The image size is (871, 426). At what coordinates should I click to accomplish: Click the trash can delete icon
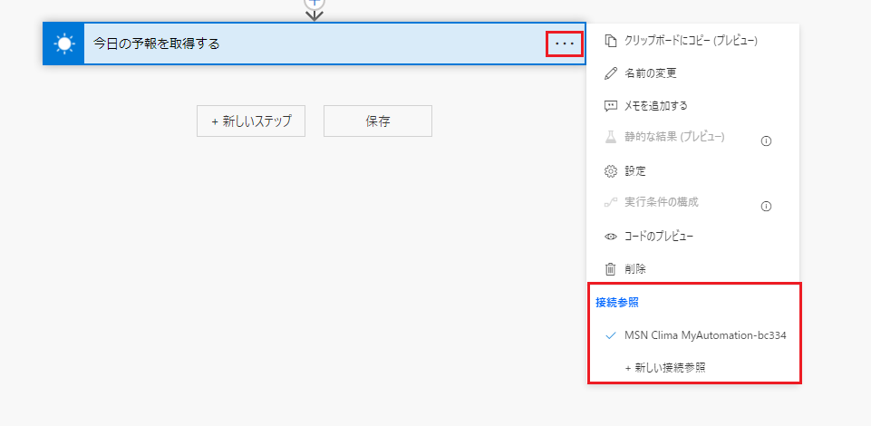pos(611,269)
